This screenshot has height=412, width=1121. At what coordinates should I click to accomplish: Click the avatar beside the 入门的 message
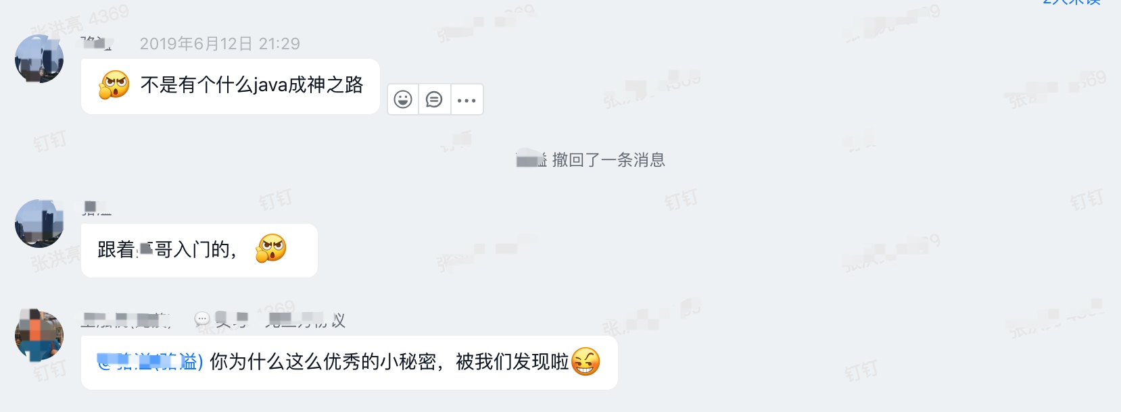tap(39, 224)
